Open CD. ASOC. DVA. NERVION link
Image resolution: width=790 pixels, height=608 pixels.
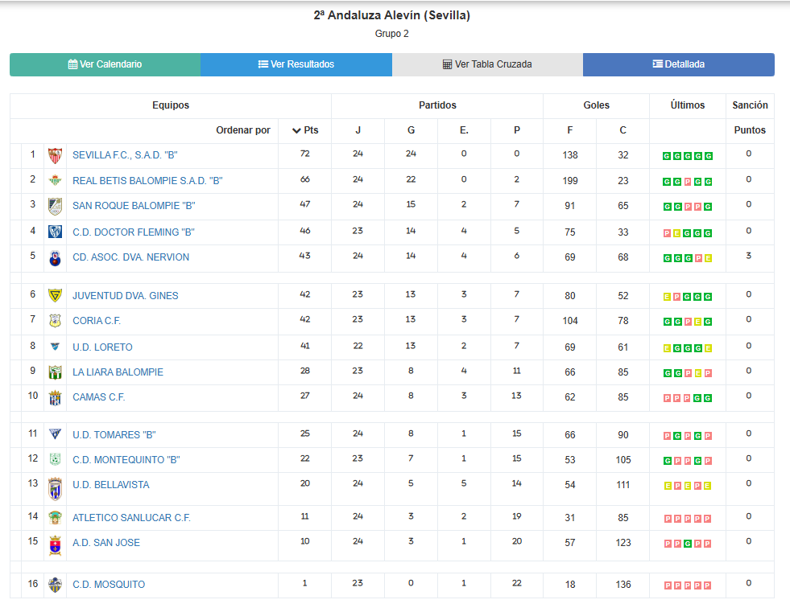coord(131,257)
